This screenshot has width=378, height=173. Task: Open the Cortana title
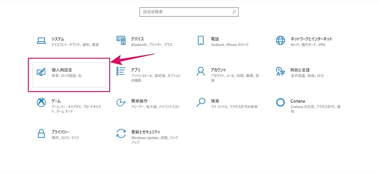(x=298, y=101)
